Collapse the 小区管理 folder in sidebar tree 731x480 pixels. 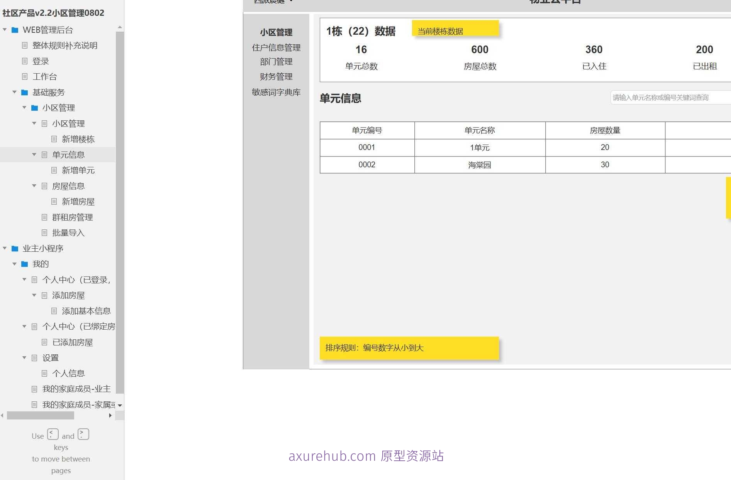(x=24, y=108)
